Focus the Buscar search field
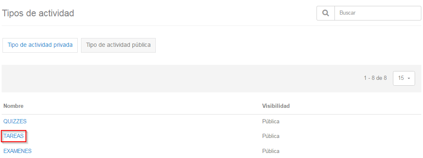The width and height of the screenshot is (423, 158). tap(377, 13)
